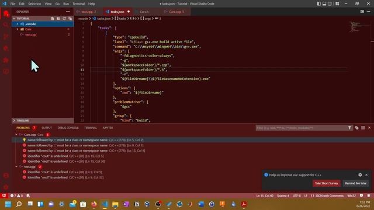Open the JUPYTER panel tab

point(108,128)
